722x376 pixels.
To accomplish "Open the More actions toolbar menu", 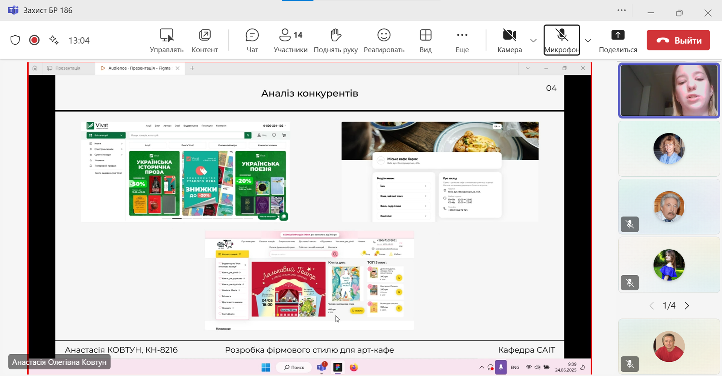I will pyautogui.click(x=462, y=40).
